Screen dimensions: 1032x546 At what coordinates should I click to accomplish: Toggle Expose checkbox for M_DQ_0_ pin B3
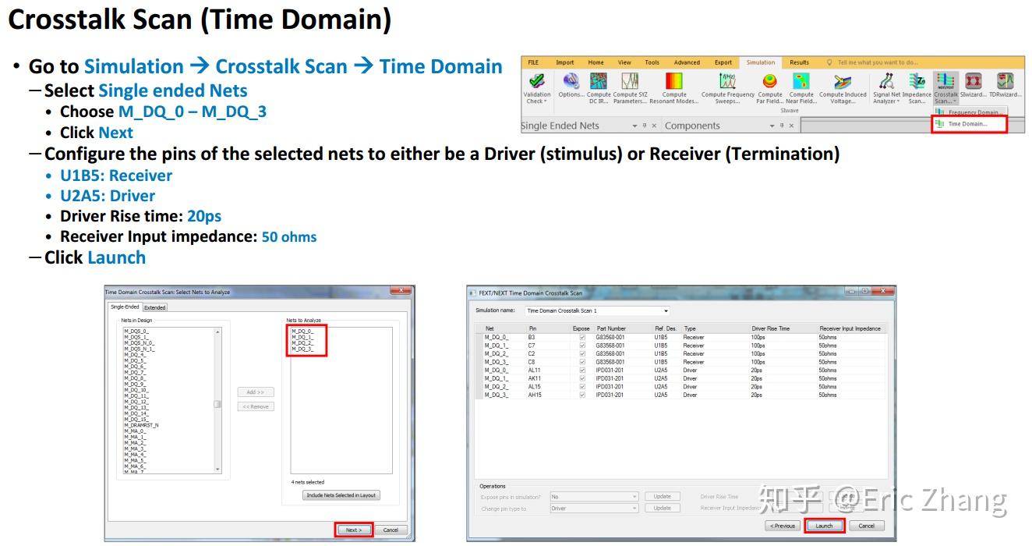(581, 337)
